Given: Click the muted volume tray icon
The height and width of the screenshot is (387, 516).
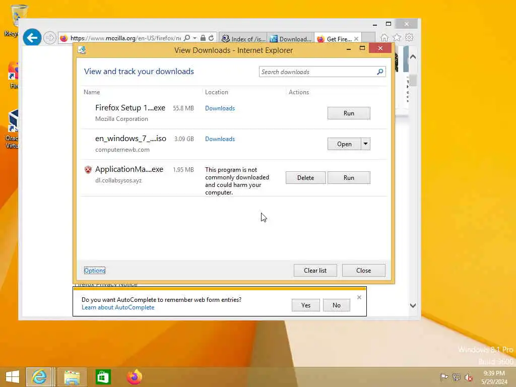Looking at the screenshot, I should 468,377.
